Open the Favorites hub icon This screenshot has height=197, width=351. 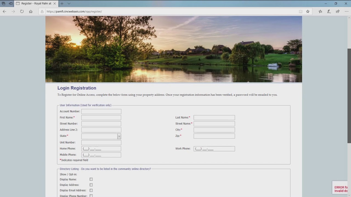[320, 11]
